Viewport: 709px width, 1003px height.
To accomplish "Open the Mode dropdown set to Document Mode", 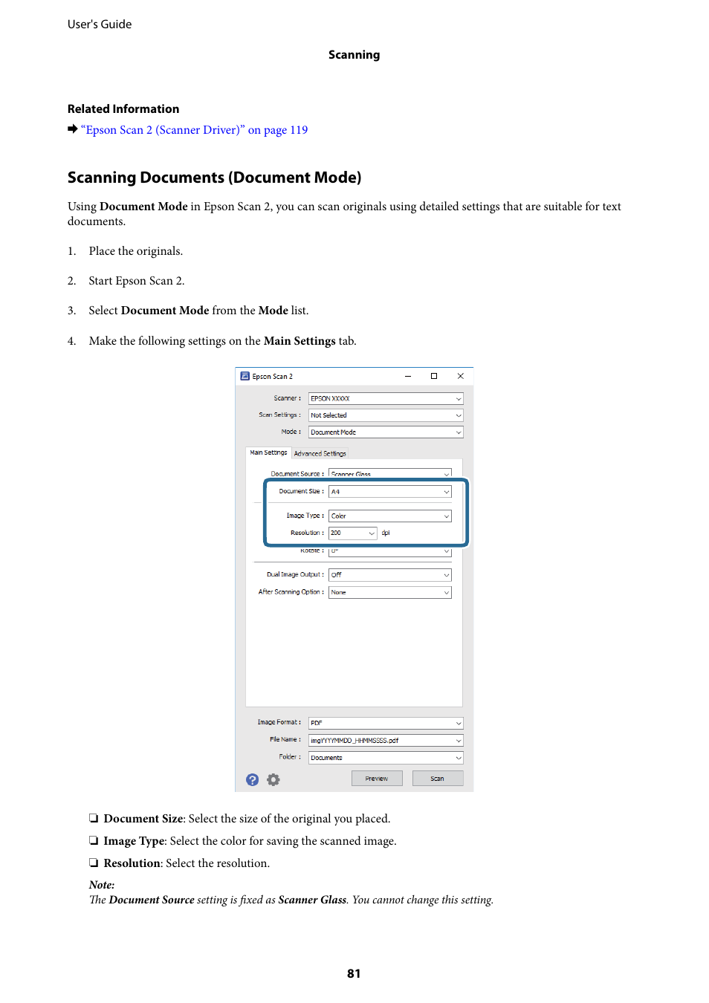I will click(386, 432).
